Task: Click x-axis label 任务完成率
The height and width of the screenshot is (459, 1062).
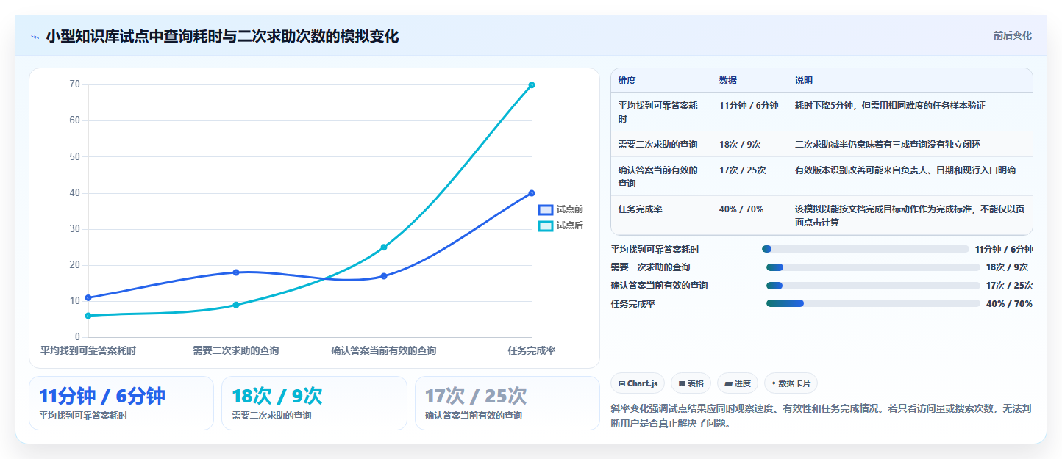Action: 532,351
